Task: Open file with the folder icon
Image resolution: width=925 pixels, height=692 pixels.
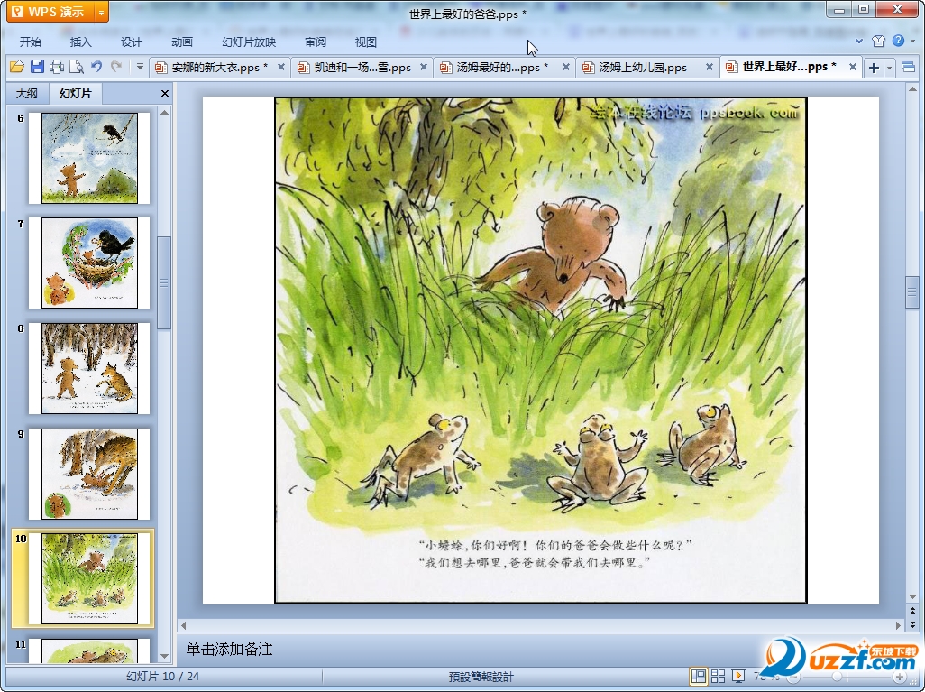Action: [x=16, y=67]
